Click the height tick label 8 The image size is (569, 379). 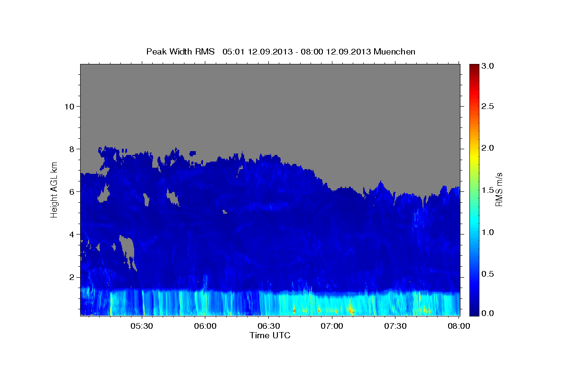pyautogui.click(x=71, y=149)
